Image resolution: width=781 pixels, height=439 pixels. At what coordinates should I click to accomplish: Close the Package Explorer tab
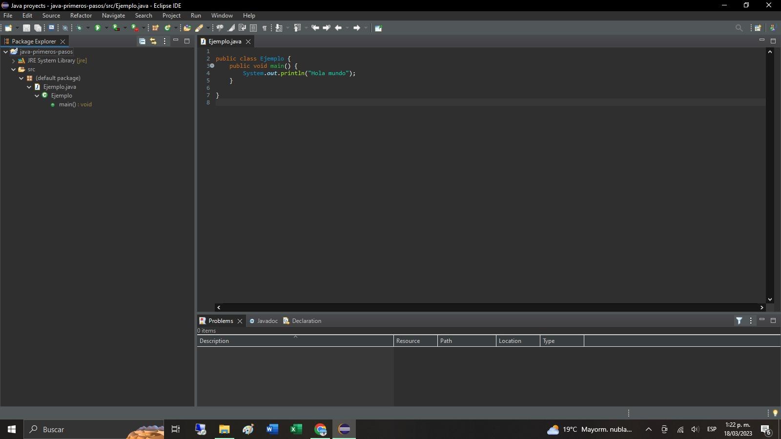[x=62, y=41]
